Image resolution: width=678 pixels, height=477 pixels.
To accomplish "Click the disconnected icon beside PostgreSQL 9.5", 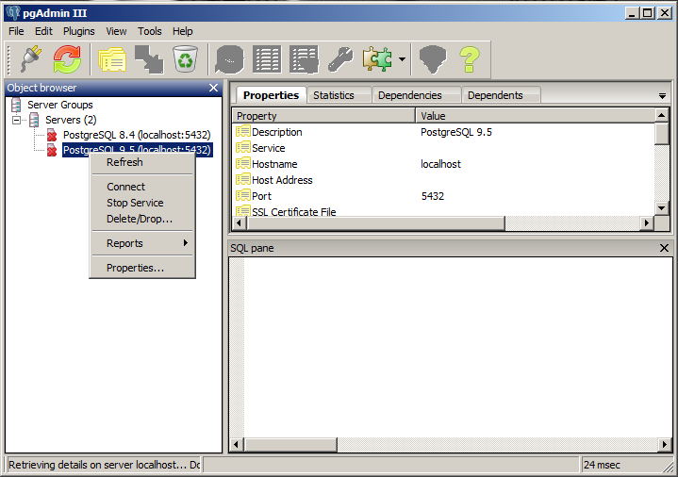I will (52, 150).
